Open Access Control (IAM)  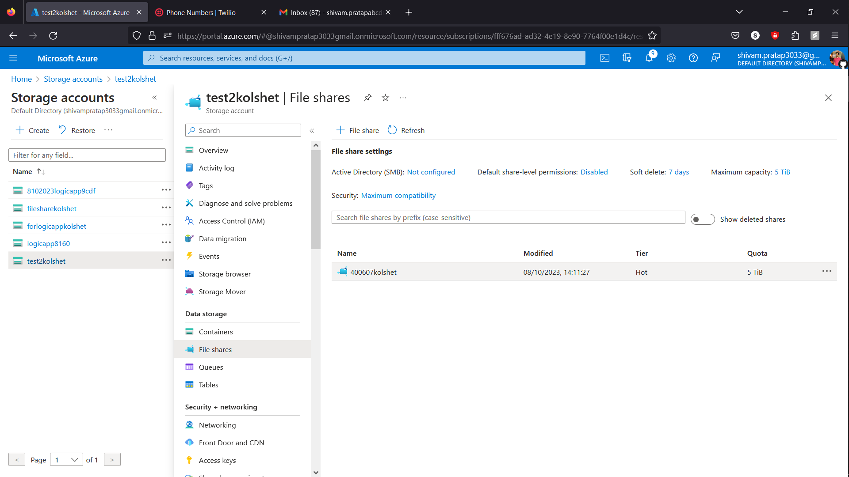[231, 221]
